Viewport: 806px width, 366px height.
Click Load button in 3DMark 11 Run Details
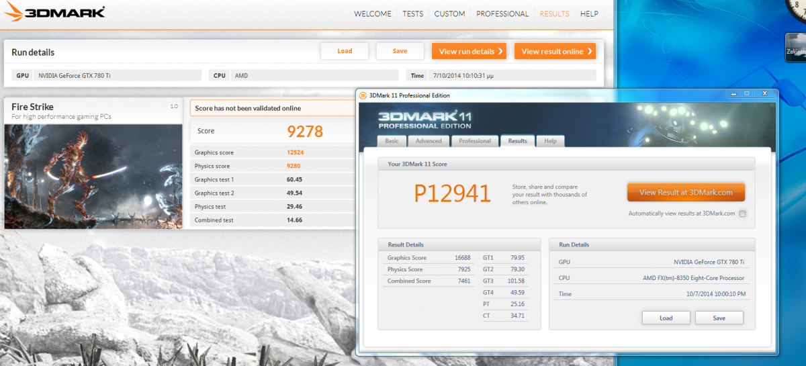(666, 318)
